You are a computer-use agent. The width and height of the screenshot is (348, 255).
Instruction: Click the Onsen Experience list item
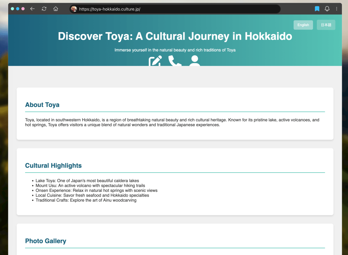click(96, 190)
